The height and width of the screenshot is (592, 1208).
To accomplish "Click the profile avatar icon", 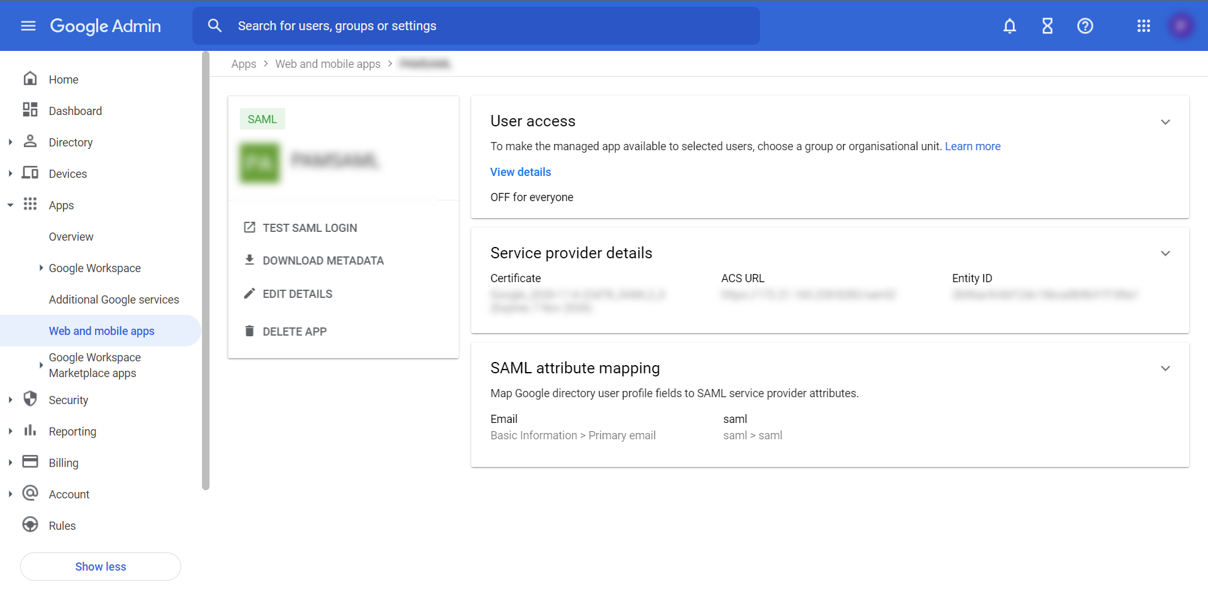I will 1182,26.
